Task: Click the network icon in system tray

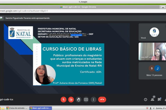Action: click(154, 108)
